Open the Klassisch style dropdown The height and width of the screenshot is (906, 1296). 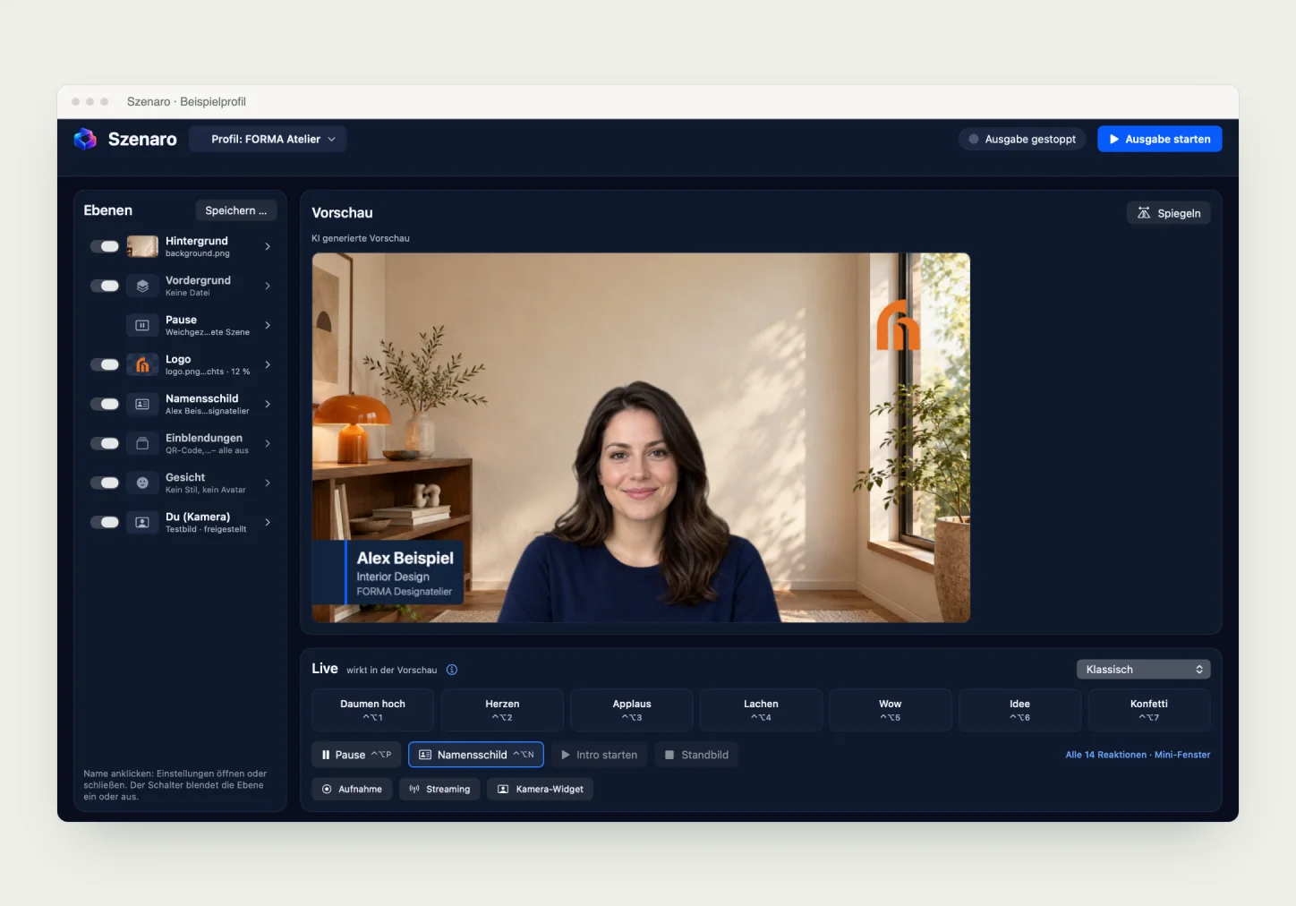coord(1143,670)
